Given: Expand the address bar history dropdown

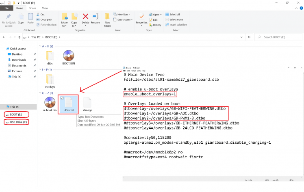Looking at the screenshot, I should (241, 37).
